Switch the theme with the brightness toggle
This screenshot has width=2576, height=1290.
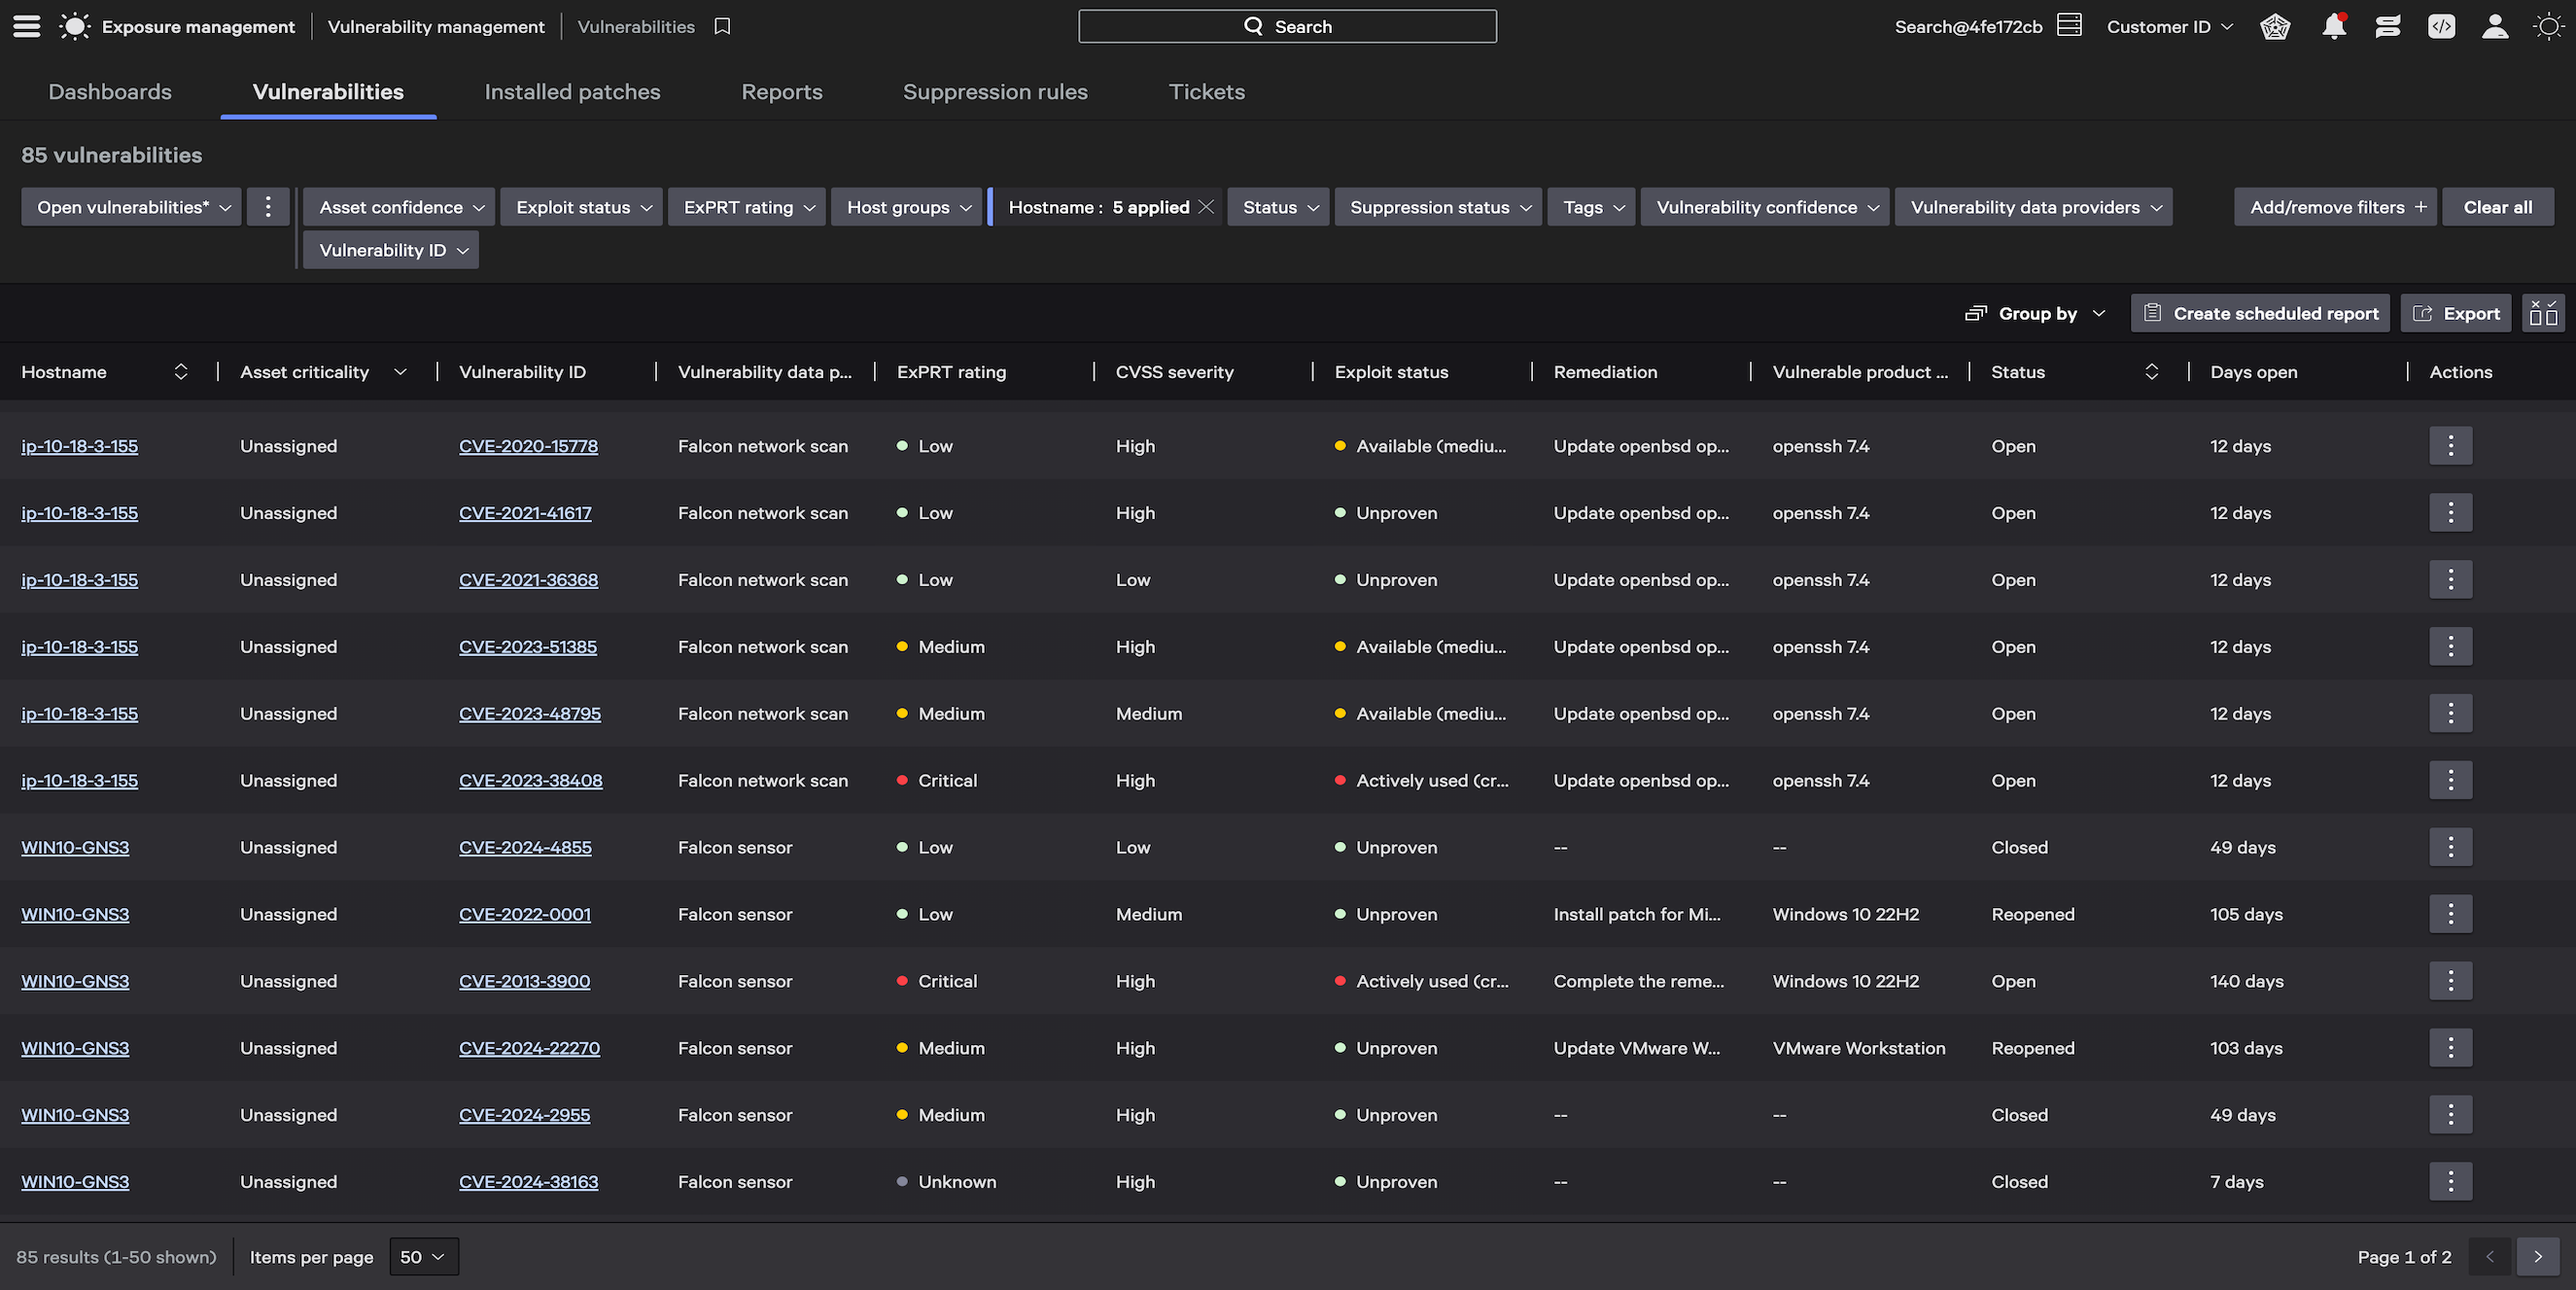(x=2547, y=26)
